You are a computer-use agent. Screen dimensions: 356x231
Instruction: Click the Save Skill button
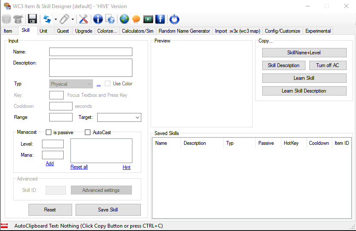108,210
